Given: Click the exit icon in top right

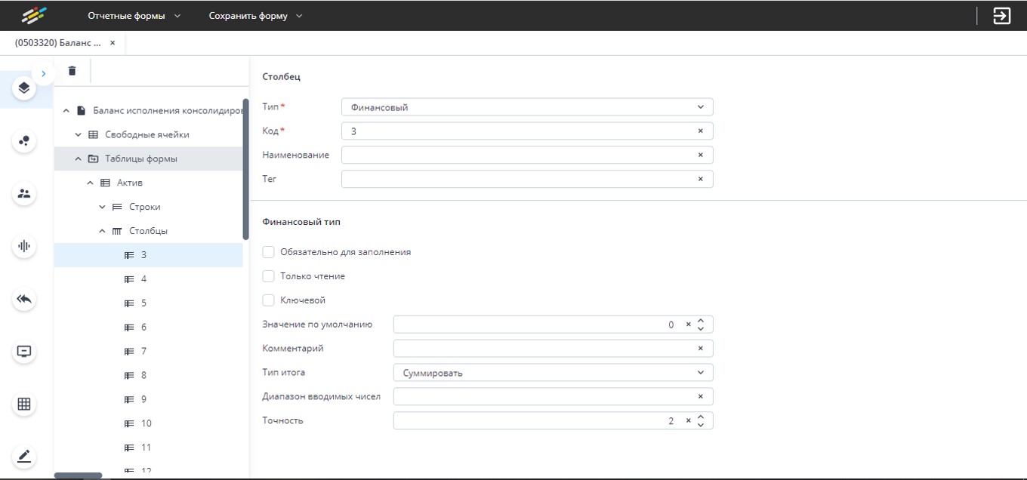Looking at the screenshot, I should coord(1001,16).
